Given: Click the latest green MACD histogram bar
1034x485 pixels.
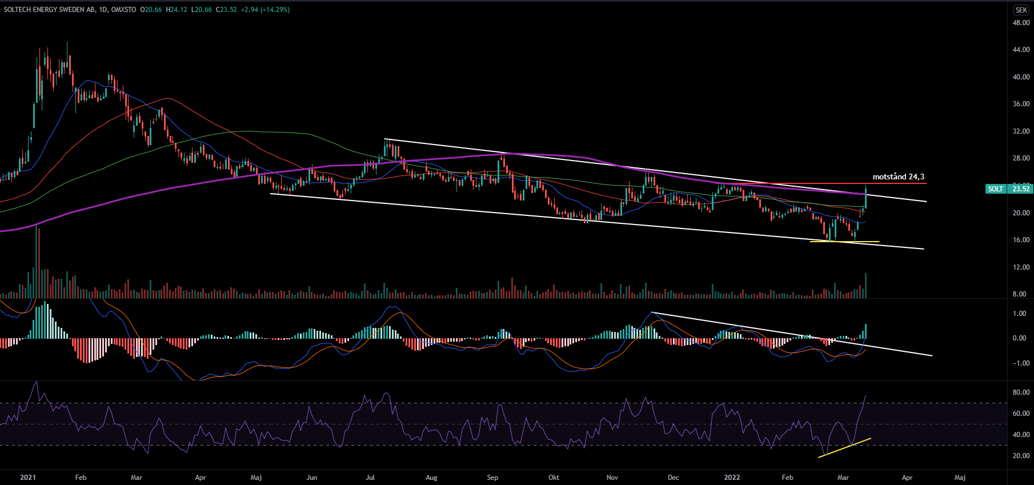Looking at the screenshot, I should [x=866, y=331].
